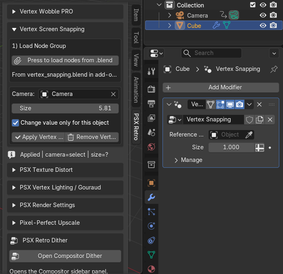Hide Collection in viewport
Image resolution: width=283 pixels, height=274 pixels.
click(x=263, y=5)
